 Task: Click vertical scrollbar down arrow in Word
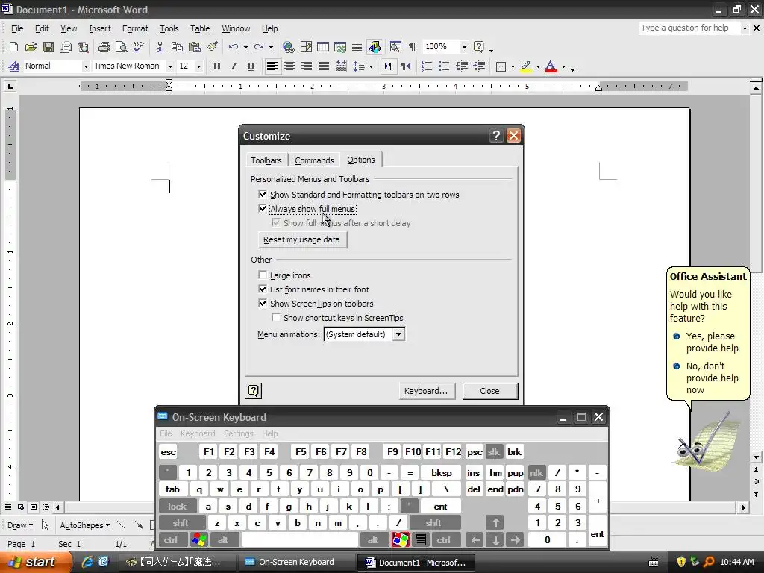tap(756, 457)
